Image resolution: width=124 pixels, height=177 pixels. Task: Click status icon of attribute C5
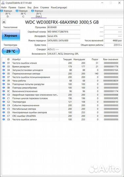[4, 109]
